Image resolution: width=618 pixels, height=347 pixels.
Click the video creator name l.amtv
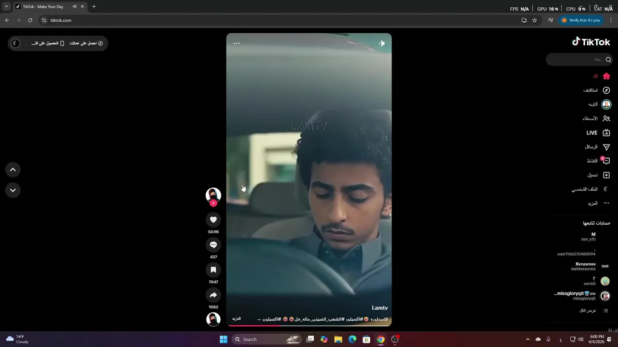click(x=380, y=308)
